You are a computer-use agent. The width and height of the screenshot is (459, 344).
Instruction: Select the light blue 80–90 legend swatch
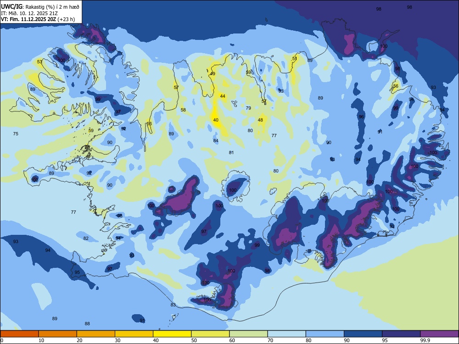(325, 334)
